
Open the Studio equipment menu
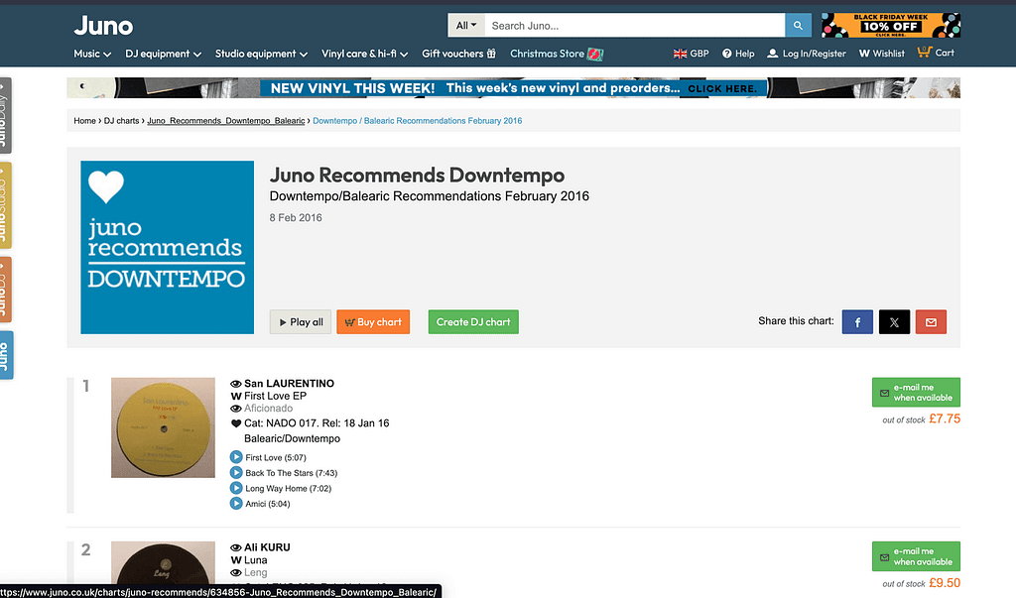261,54
